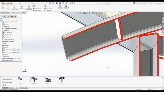Click the search commands field
The height and width of the screenshot is (92, 164).
pyautogui.click(x=142, y=3)
